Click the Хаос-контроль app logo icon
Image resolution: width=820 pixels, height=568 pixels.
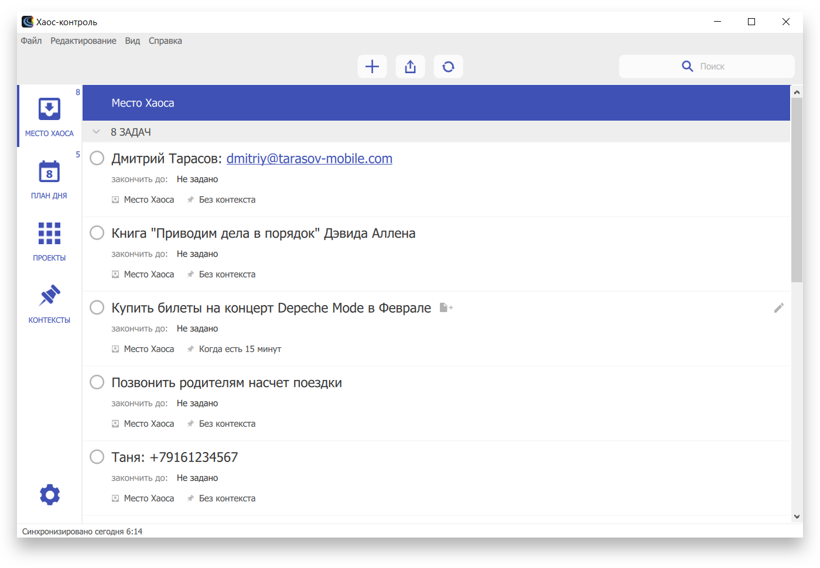tap(28, 22)
